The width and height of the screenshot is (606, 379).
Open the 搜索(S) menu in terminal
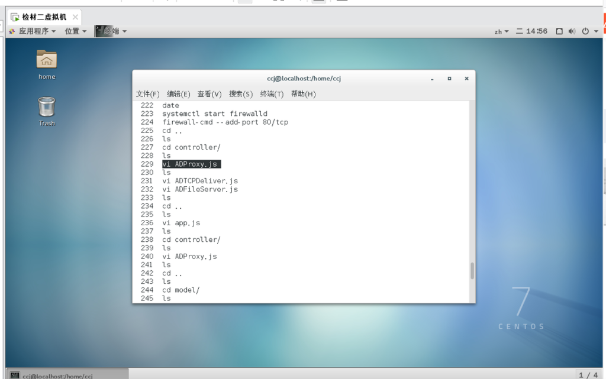pos(241,94)
